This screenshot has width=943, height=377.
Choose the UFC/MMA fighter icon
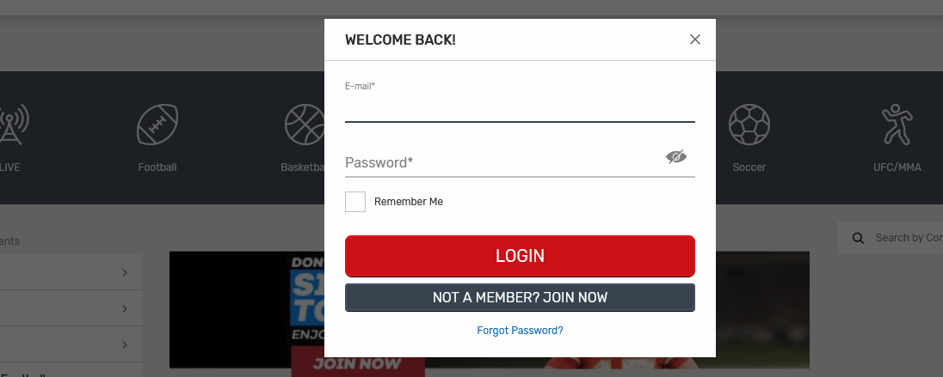[897, 125]
